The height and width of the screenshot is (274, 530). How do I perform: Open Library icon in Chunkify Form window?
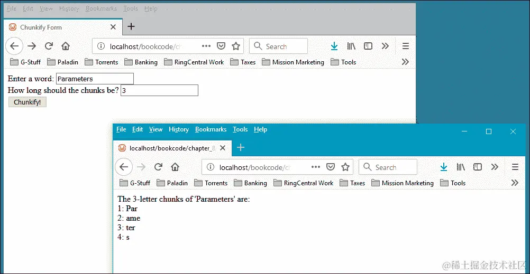tap(351, 46)
